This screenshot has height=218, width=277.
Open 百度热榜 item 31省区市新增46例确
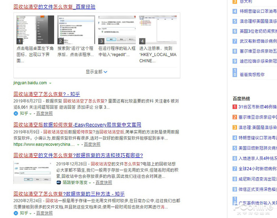pyautogui.click(x=258, y=107)
